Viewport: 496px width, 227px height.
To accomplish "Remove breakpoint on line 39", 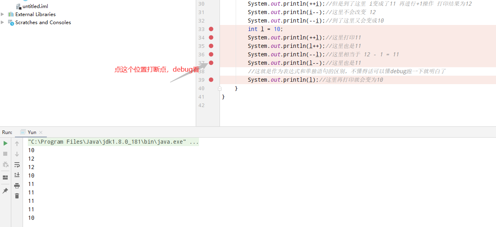I will [x=211, y=80].
